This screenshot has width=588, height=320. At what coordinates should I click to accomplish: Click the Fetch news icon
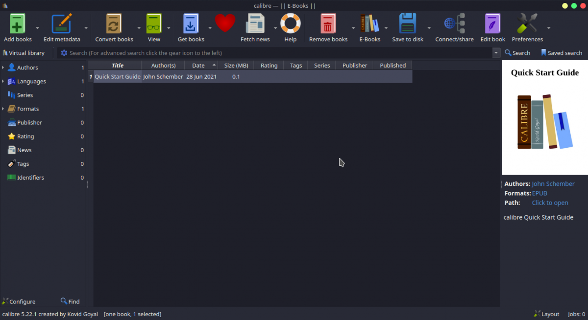255,23
